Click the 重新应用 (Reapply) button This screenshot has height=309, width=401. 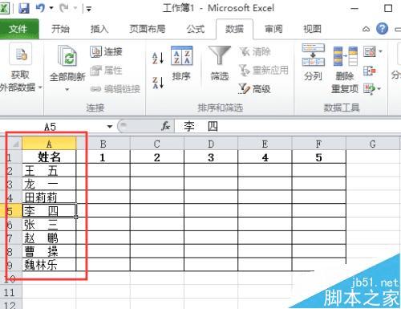264,70
